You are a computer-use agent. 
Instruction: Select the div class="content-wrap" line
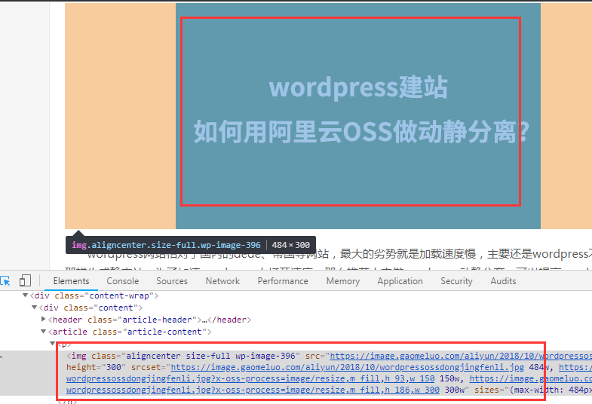pyautogui.click(x=94, y=295)
